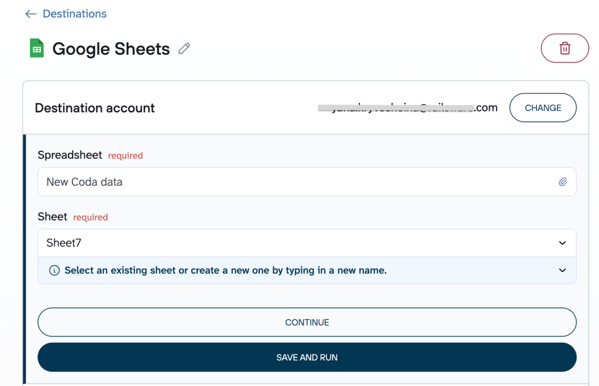Click the back arrow icon
Viewport: 599px width, 386px height.
pos(30,14)
